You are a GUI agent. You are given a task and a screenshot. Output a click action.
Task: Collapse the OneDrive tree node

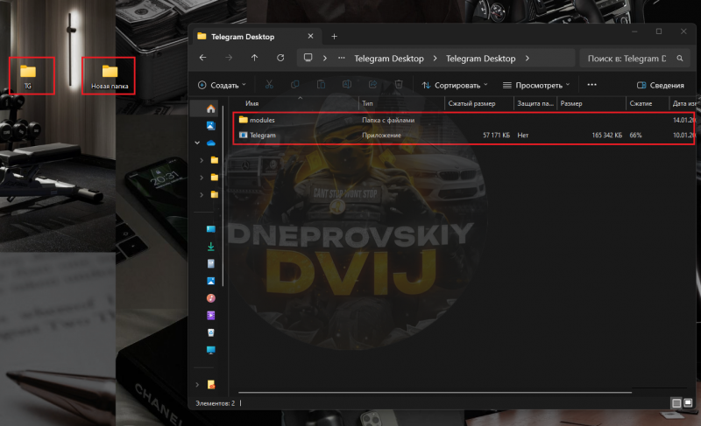pos(197,143)
